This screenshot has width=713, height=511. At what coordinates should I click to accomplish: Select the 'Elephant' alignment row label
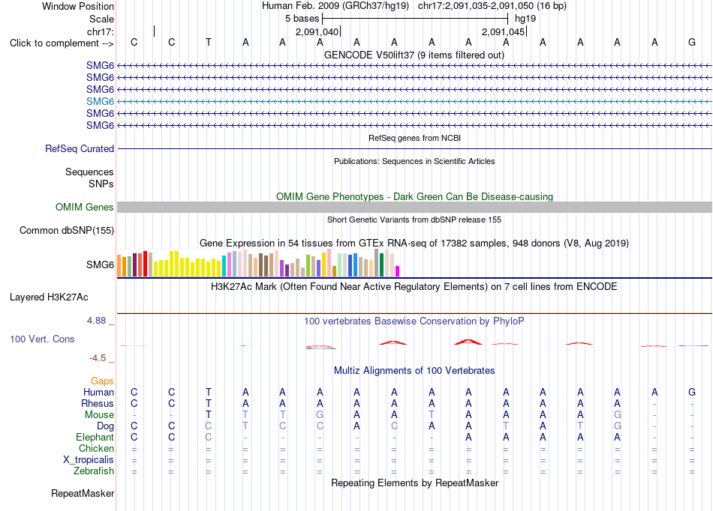click(x=95, y=438)
